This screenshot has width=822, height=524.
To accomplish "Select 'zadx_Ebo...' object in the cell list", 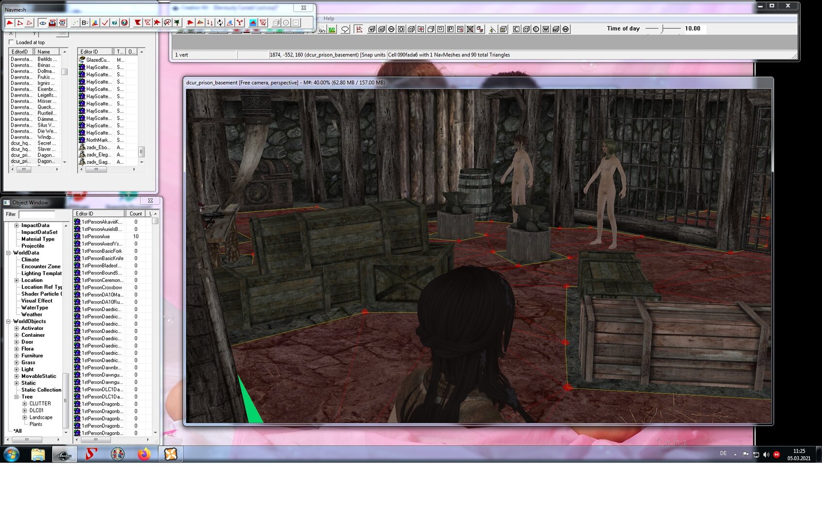I will click(98, 147).
